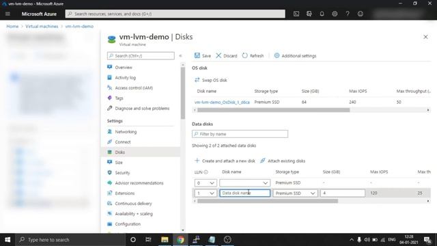The width and height of the screenshot is (437, 246).
Task: Click right arrow of data disks scrollbar
Action: 428,201
